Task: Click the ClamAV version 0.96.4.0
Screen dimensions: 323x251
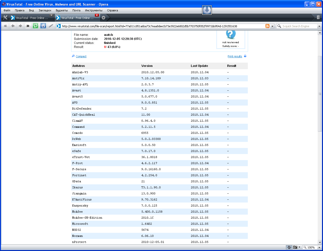Action: 148,121
